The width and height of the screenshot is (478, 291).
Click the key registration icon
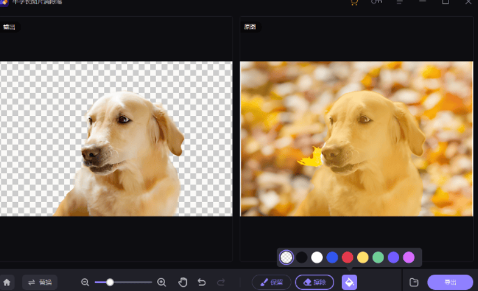pos(376,2)
